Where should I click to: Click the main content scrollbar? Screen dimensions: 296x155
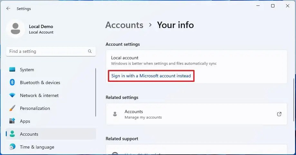(294, 100)
